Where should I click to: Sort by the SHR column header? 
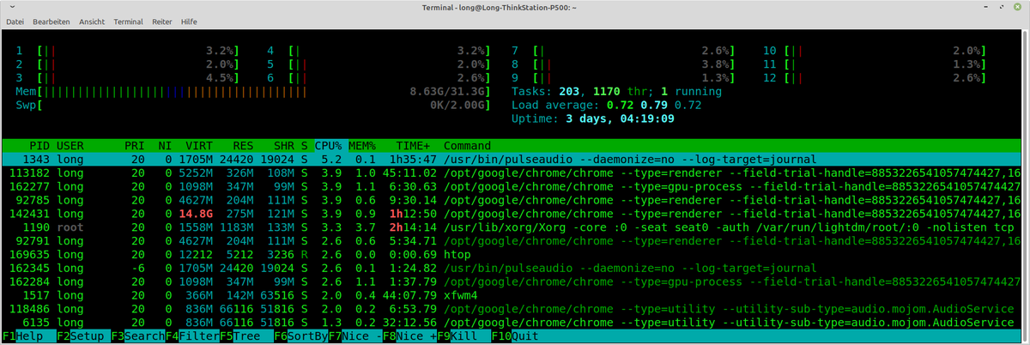click(x=283, y=146)
